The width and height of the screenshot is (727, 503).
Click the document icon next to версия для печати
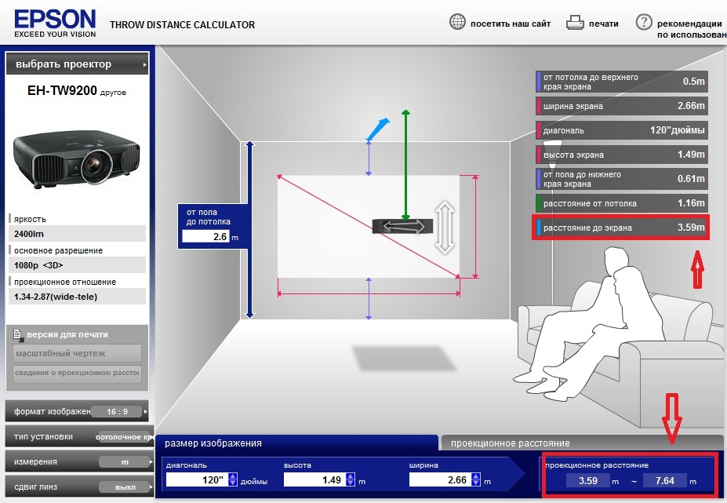(19, 336)
